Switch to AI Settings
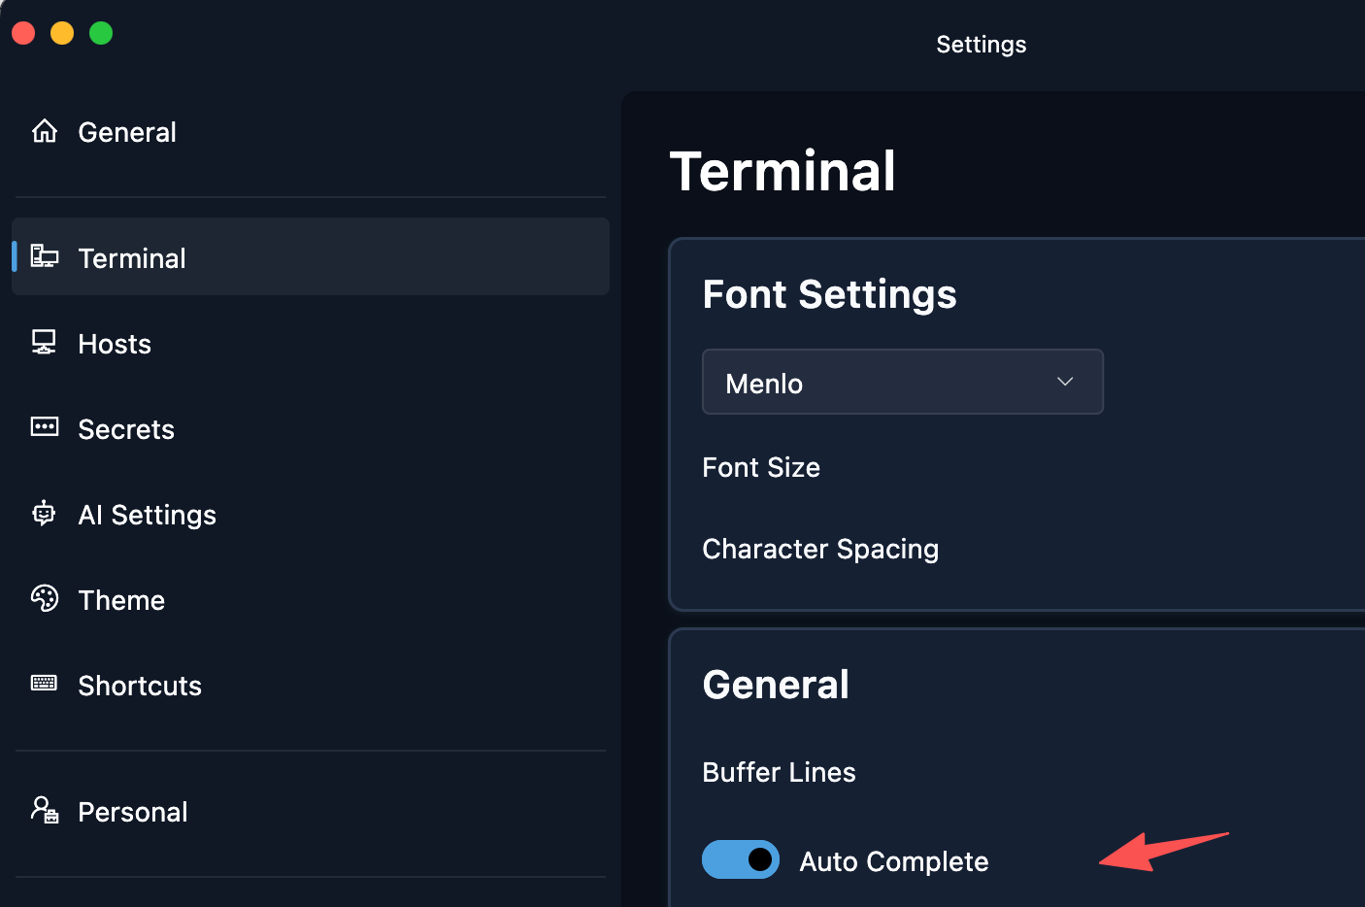 tap(311, 515)
